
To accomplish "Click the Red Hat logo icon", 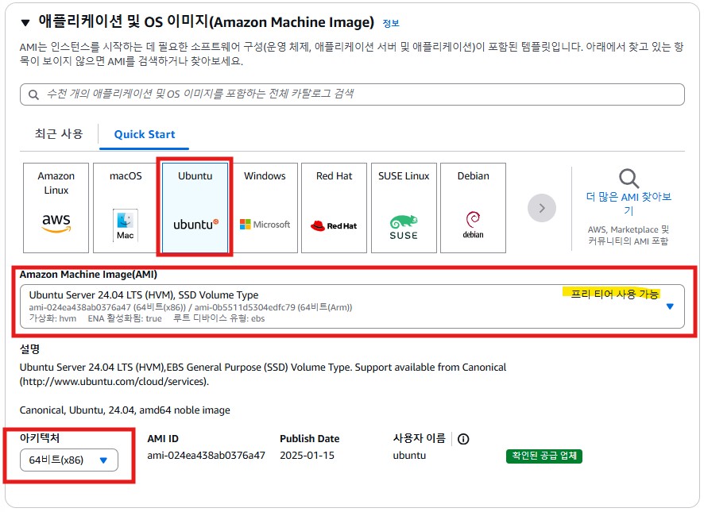I will (334, 225).
